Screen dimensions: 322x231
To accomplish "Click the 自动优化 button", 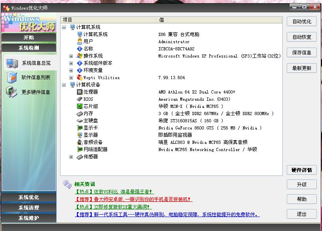I will click(x=302, y=22).
